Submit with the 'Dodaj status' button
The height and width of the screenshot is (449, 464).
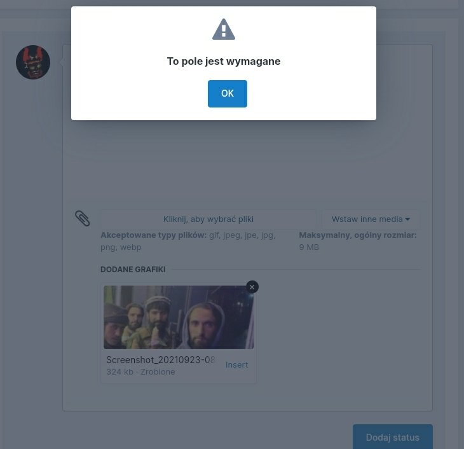(393, 437)
